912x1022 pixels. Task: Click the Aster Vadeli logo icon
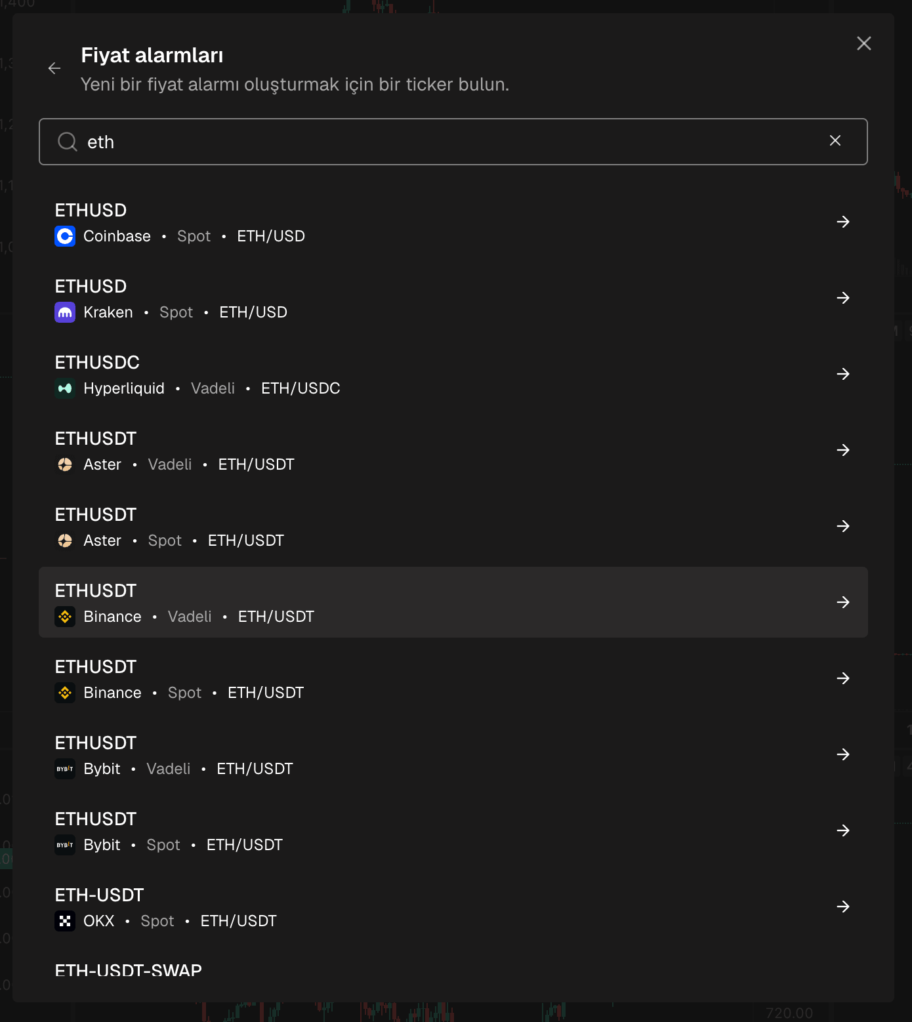pyautogui.click(x=65, y=464)
